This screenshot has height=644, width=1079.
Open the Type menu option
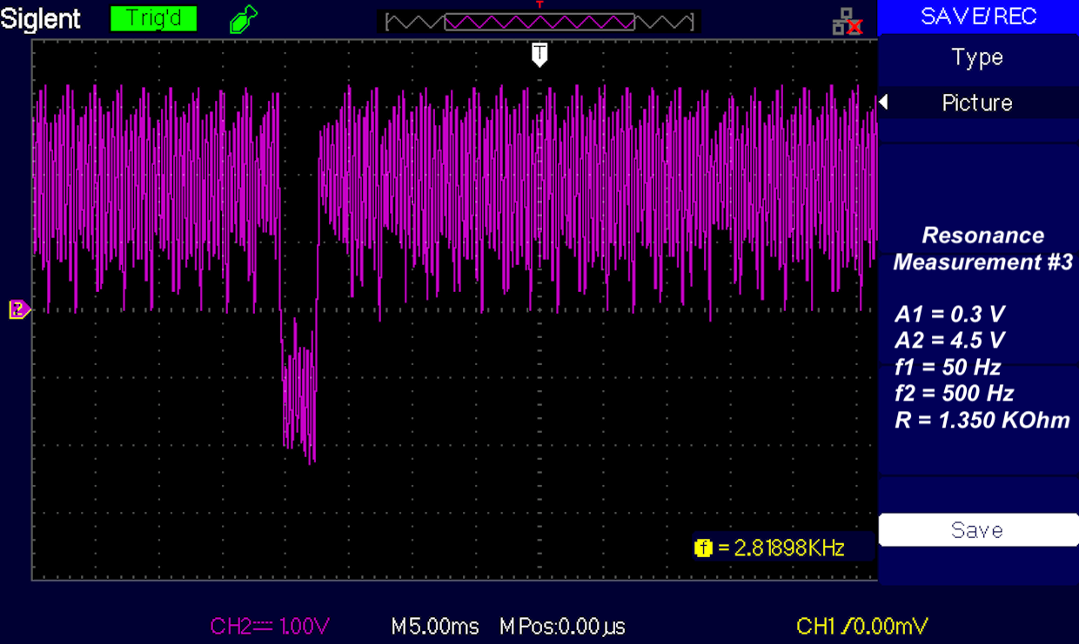(x=978, y=57)
